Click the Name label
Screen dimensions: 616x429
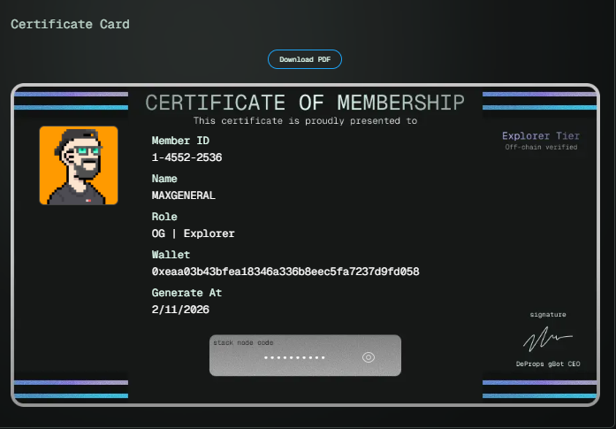pos(164,179)
